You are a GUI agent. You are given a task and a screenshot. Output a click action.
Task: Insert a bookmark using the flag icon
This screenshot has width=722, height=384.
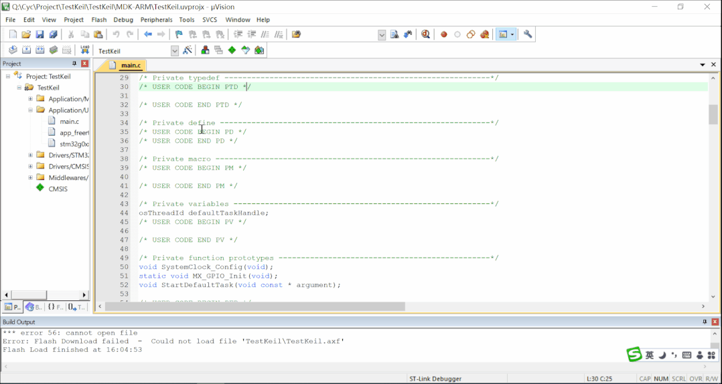tap(179, 35)
